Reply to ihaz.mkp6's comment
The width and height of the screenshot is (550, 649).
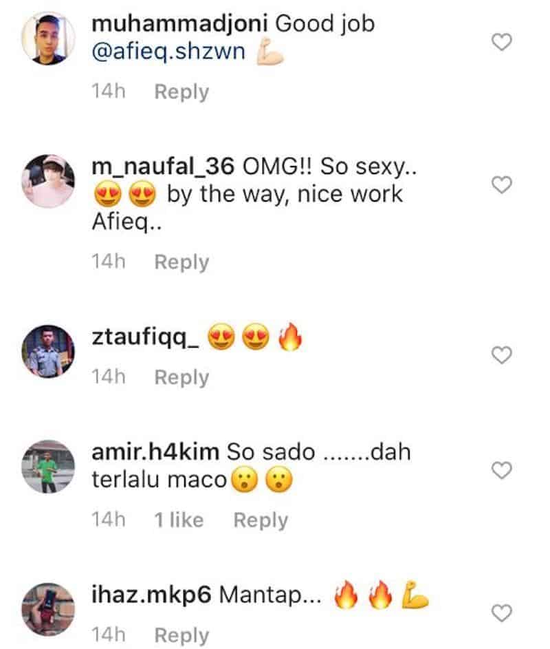tap(181, 636)
